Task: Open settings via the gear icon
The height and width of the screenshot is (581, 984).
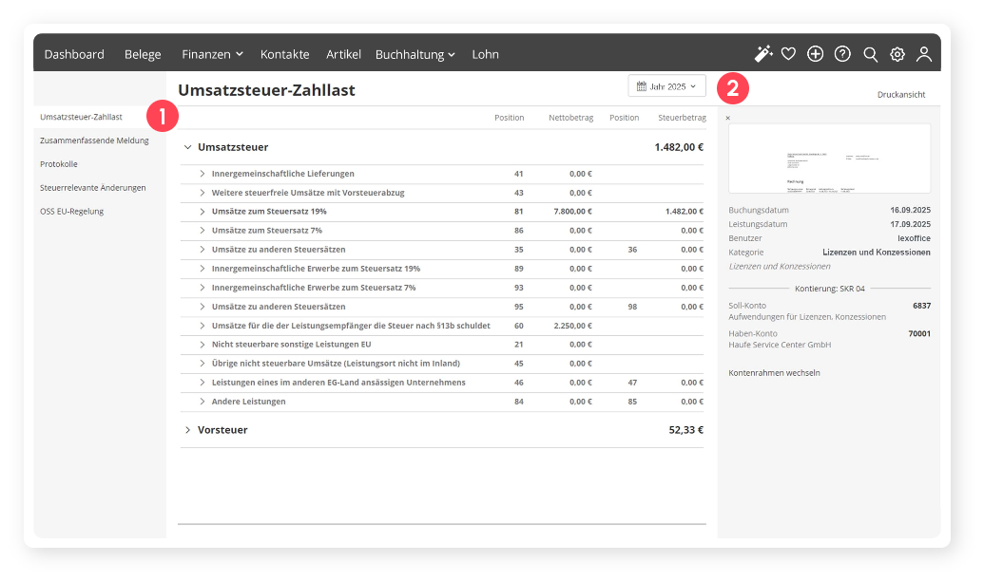Action: click(897, 54)
